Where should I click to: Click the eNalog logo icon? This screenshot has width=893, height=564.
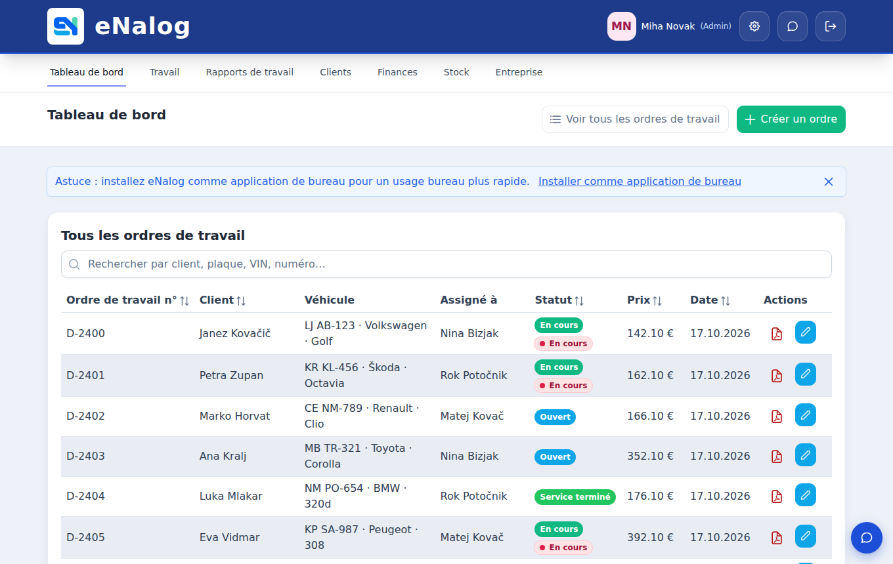(x=66, y=26)
